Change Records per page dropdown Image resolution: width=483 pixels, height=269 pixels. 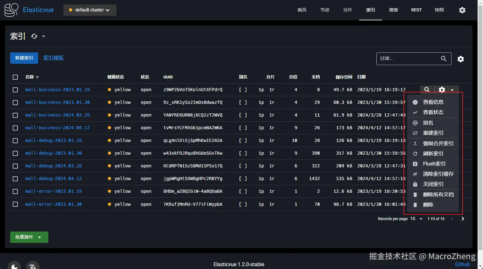pos(416,219)
